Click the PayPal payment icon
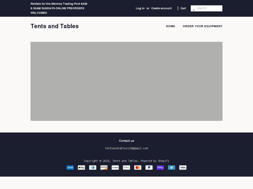 [149, 167]
